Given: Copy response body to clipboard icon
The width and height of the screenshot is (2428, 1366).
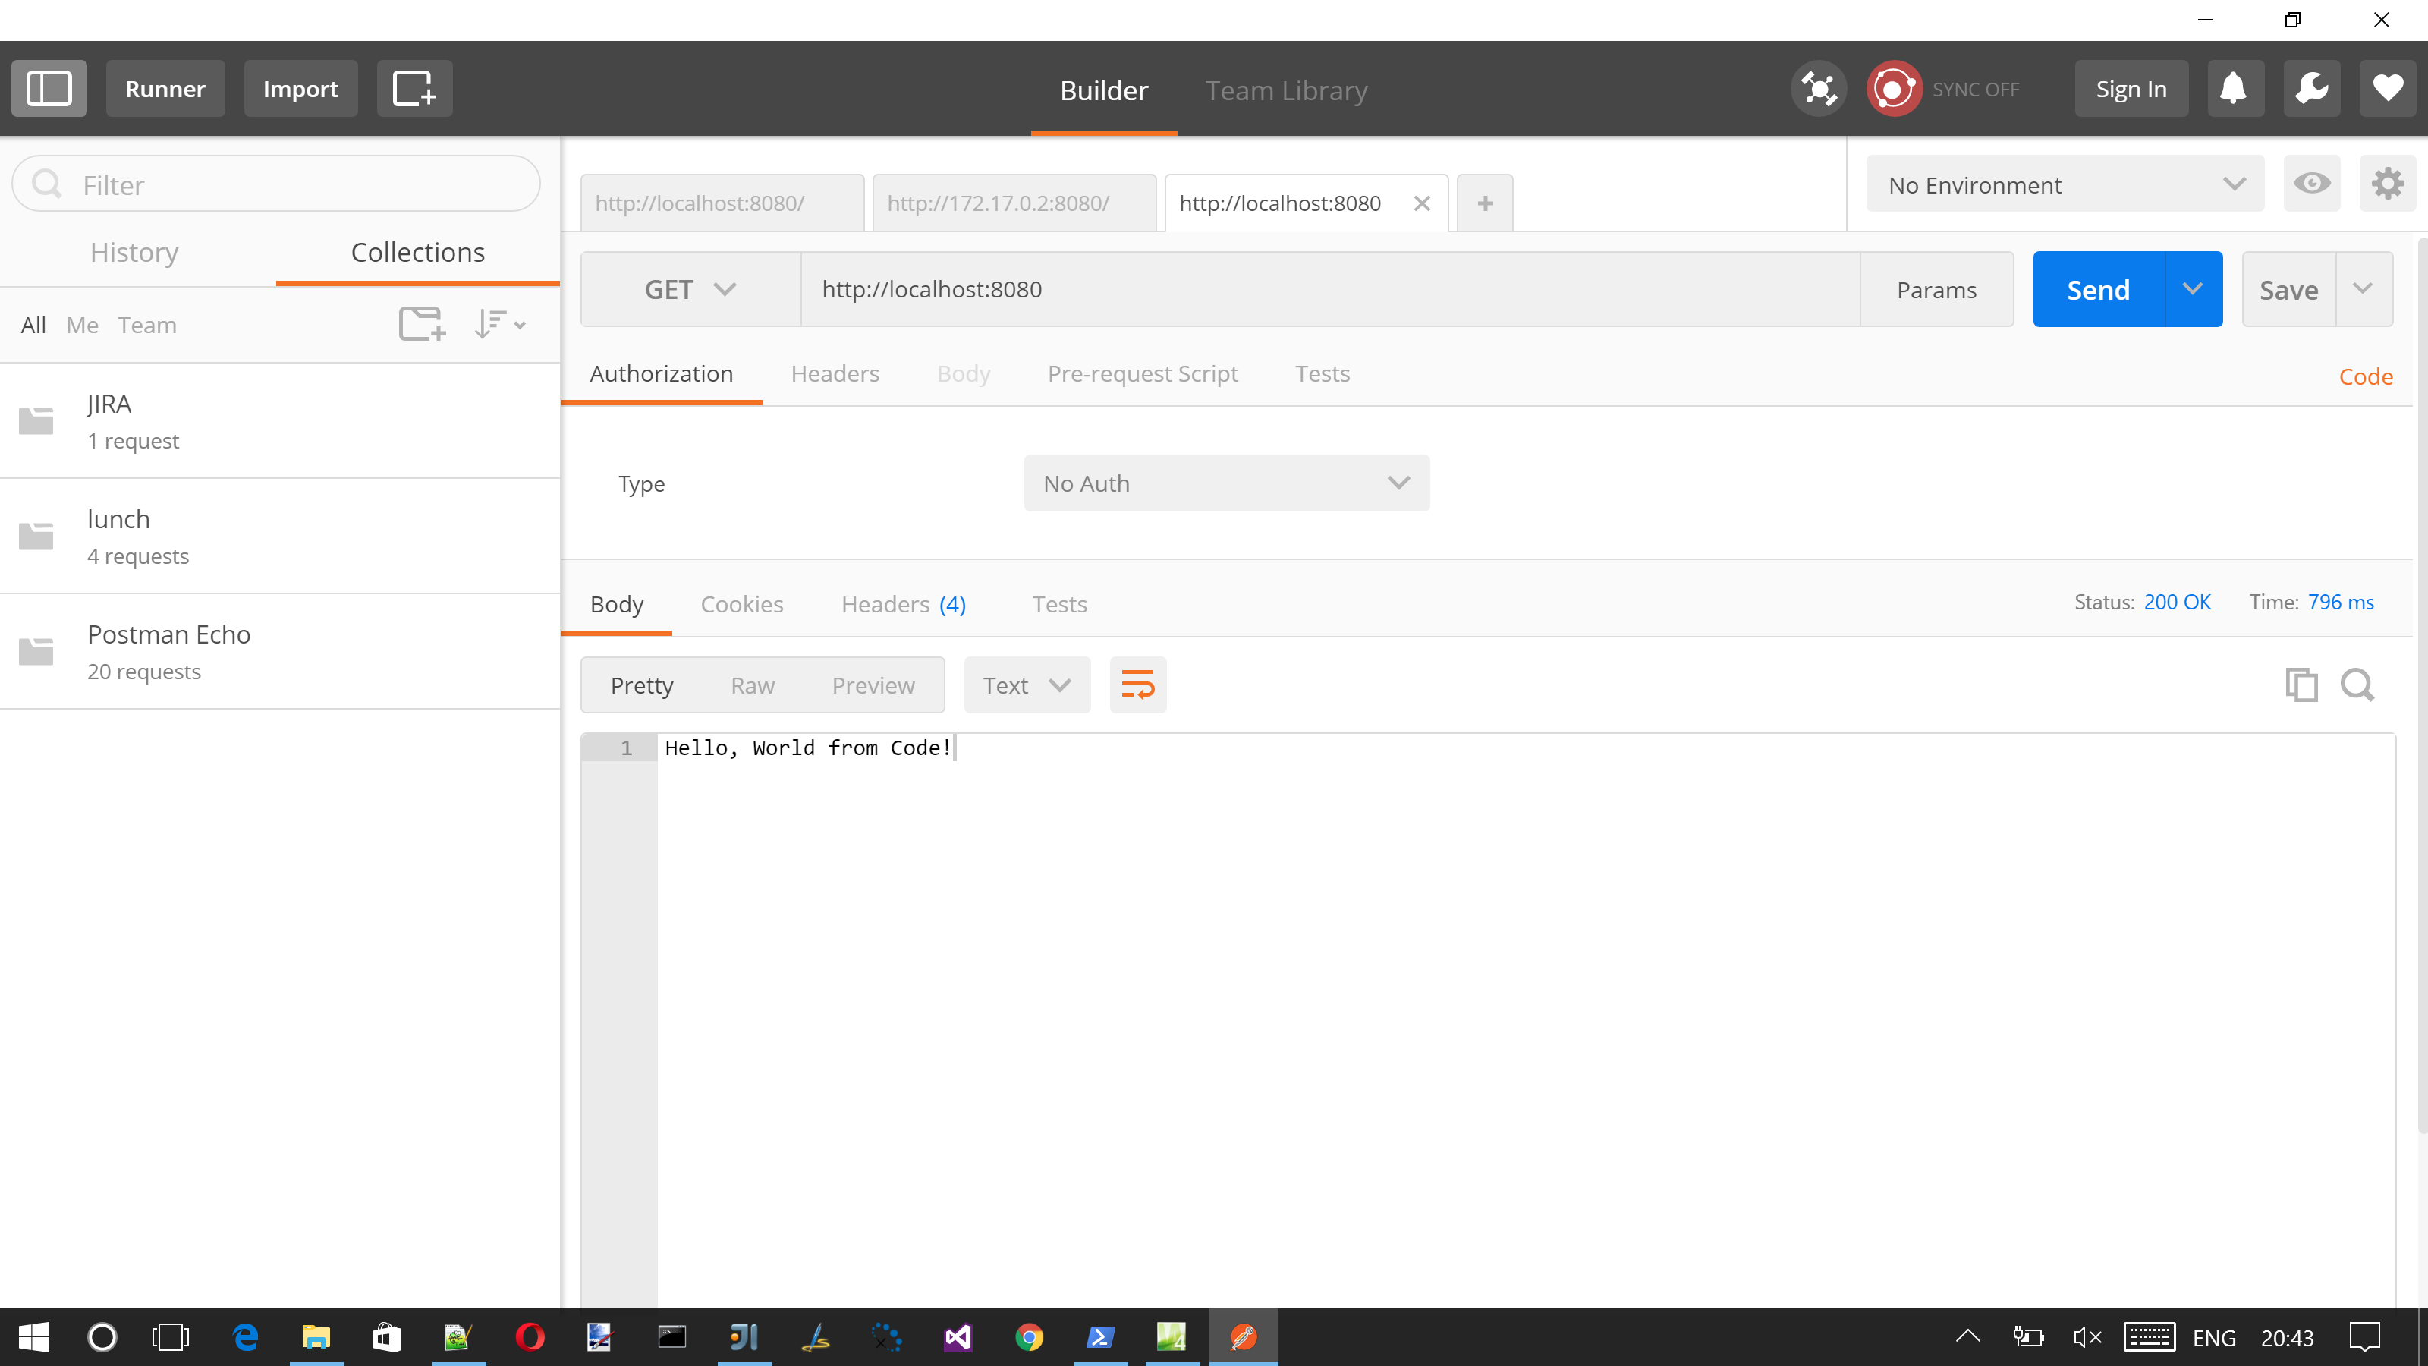Looking at the screenshot, I should (x=2301, y=685).
